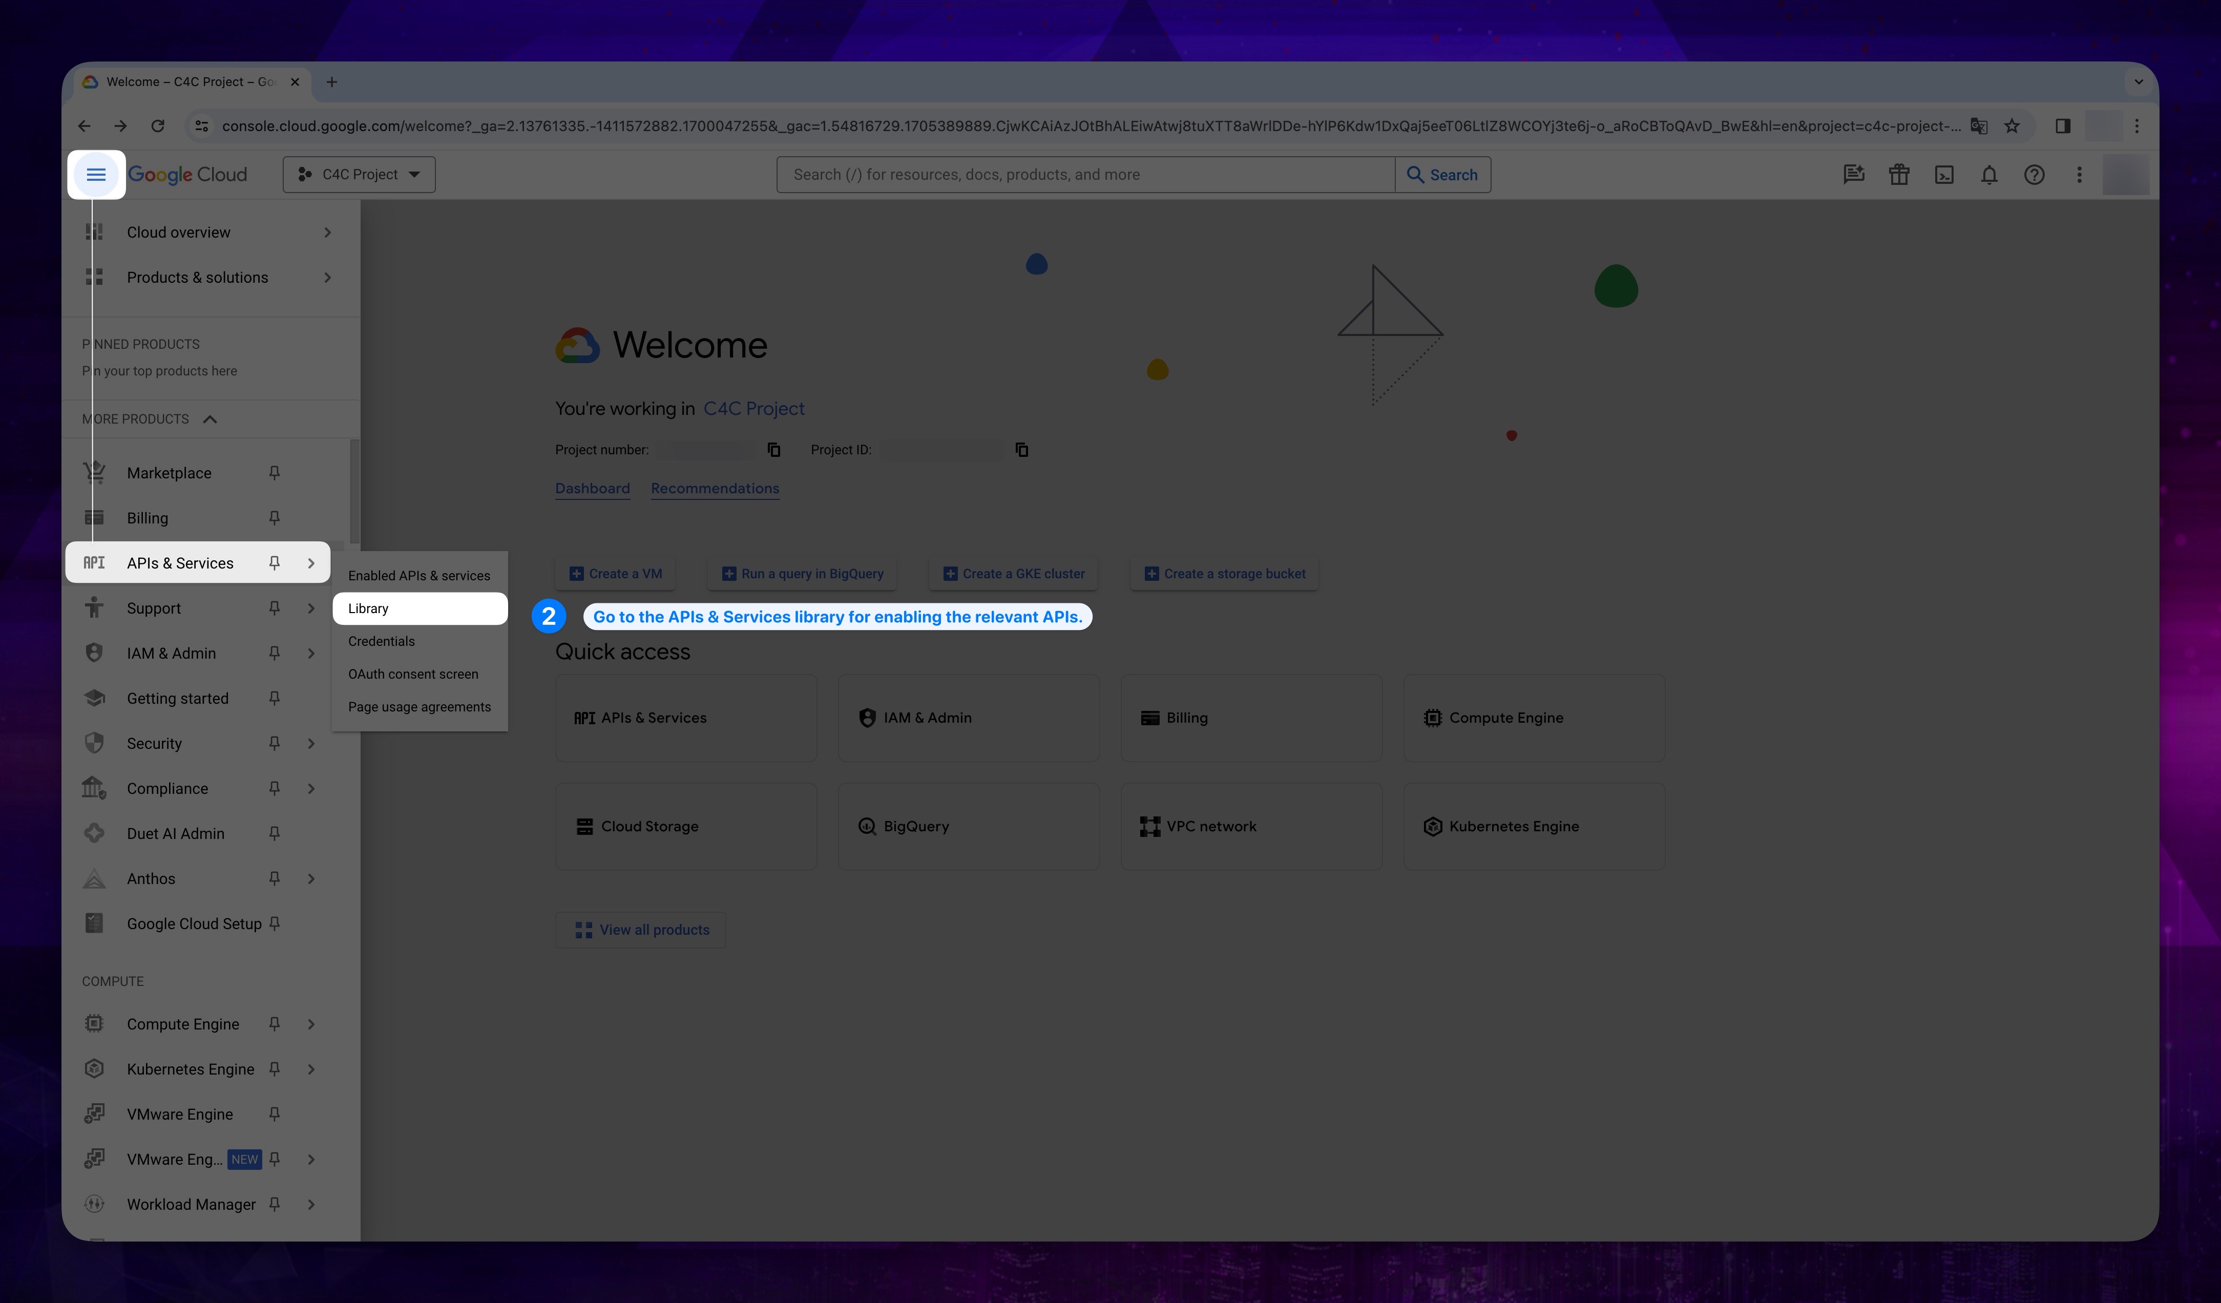
Task: Expand the IAM & Admin submenu arrow
Action: click(311, 653)
